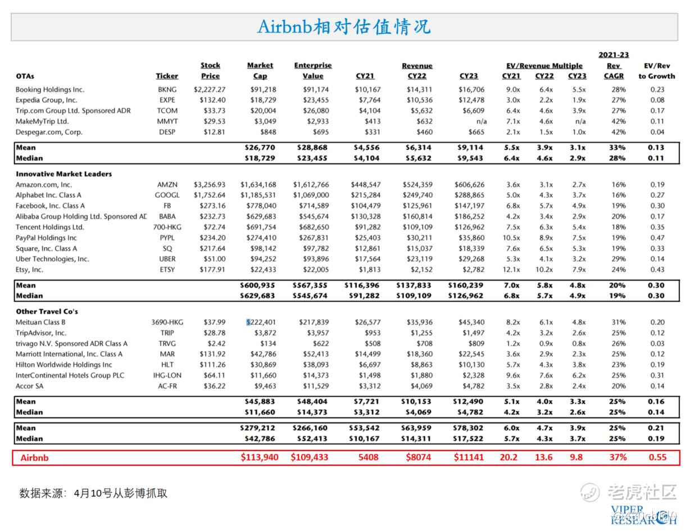
Task: Select the "Accor SA" company name
Action: [x=29, y=386]
